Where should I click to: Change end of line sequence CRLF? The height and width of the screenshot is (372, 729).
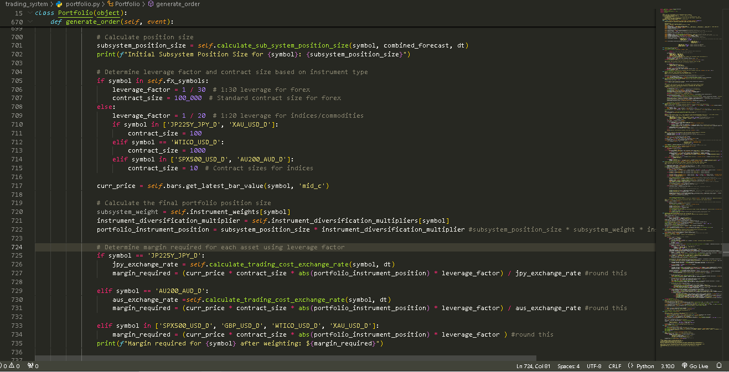click(614, 366)
